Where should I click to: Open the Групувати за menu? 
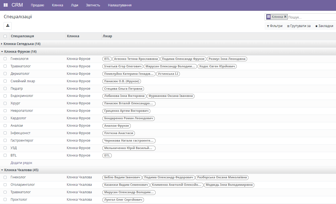[x=299, y=26]
